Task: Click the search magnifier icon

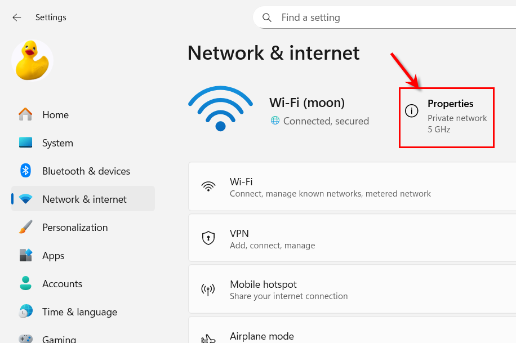Action: pos(267,17)
